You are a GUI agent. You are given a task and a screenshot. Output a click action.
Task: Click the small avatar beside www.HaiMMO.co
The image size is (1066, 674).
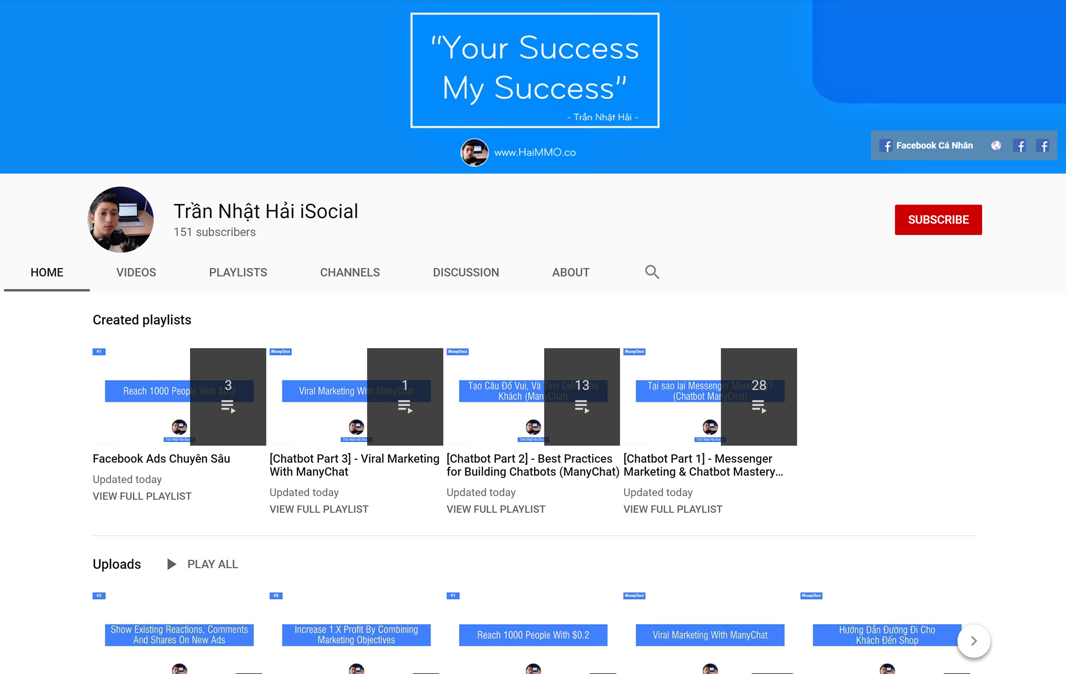[x=475, y=152]
